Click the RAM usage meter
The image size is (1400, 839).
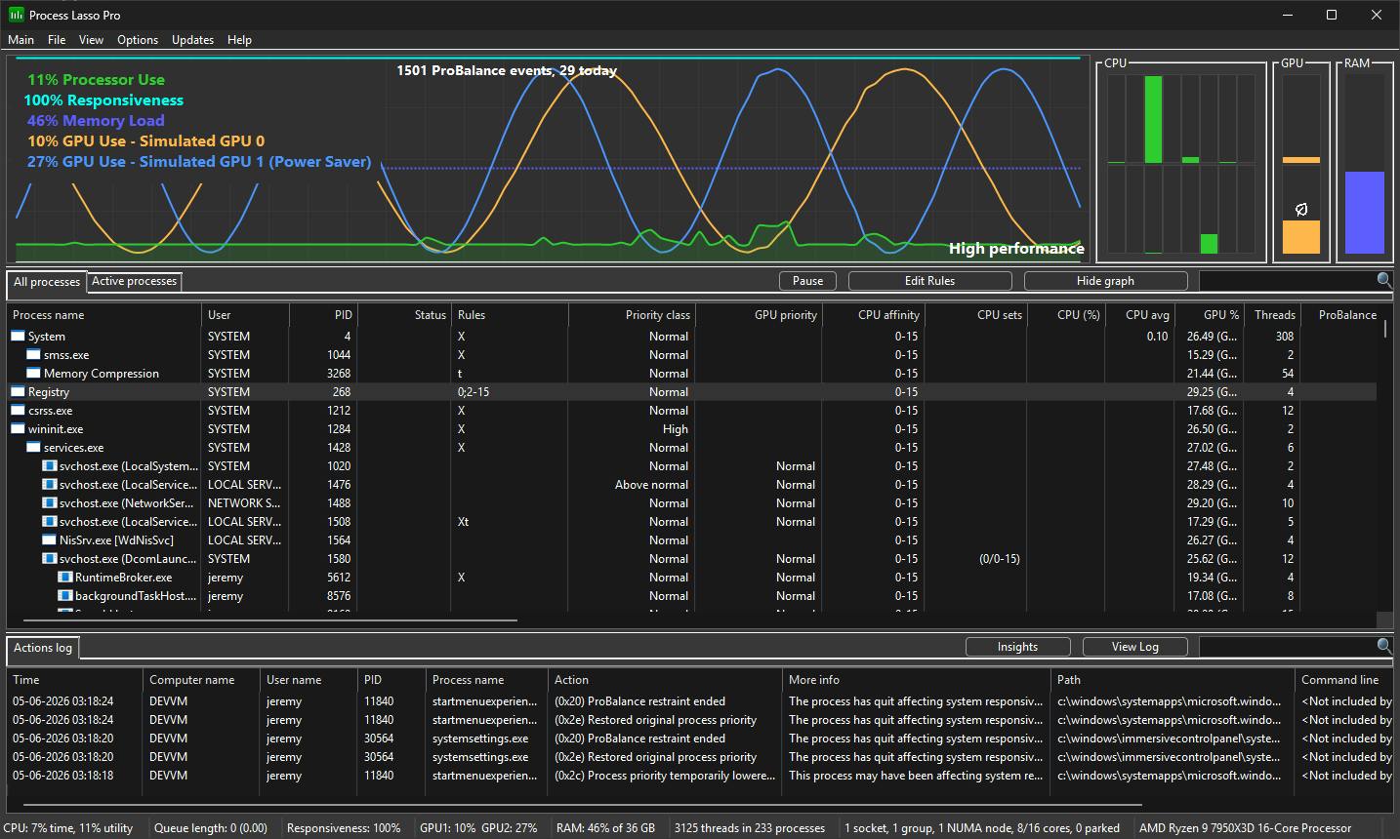click(1364, 163)
